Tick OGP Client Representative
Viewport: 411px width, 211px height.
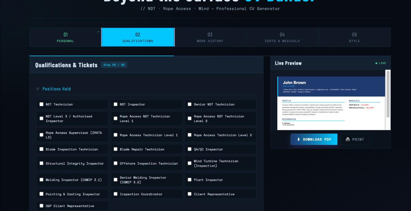41,206
